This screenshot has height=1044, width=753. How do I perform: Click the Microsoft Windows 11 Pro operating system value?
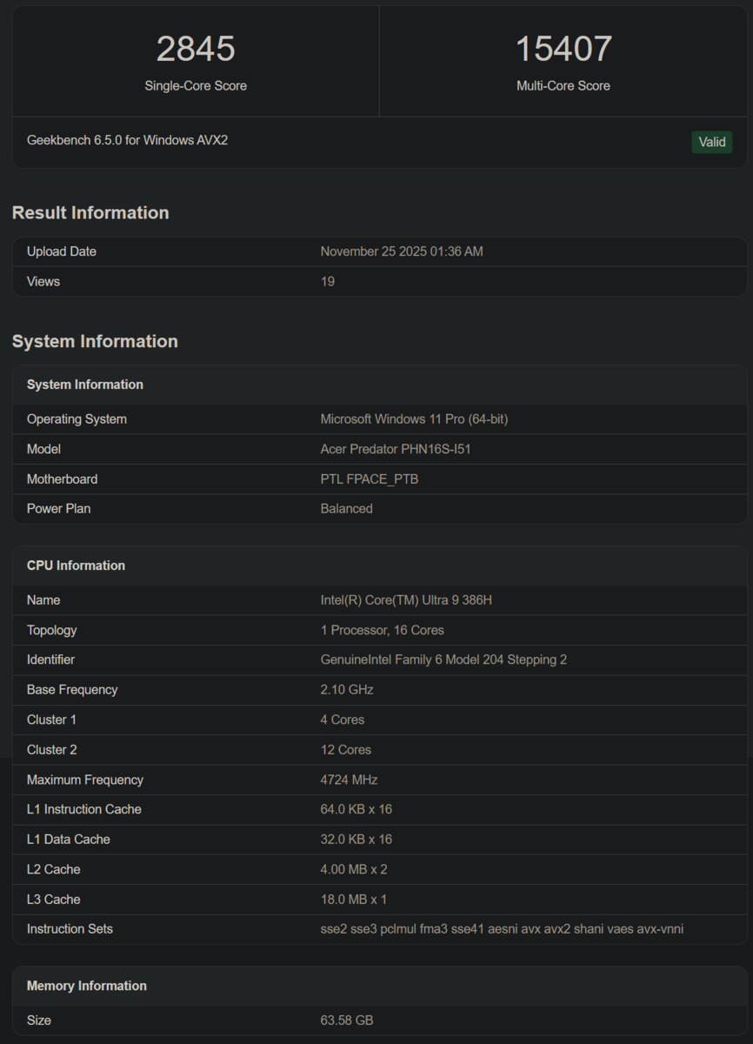click(x=414, y=419)
